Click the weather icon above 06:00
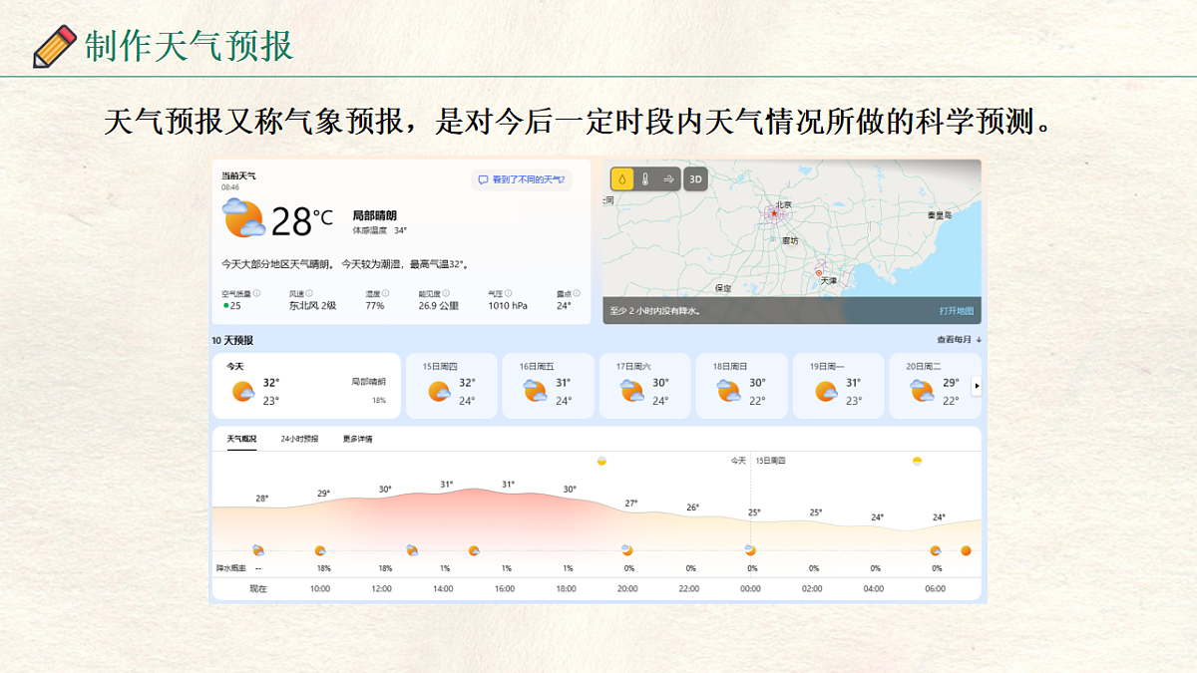Viewport: 1197px width, 673px height. pos(936,550)
